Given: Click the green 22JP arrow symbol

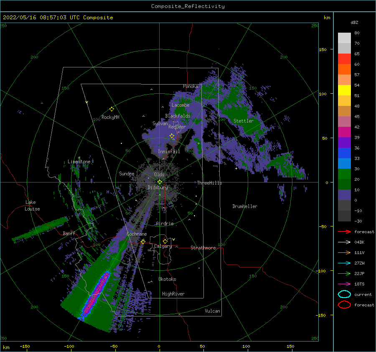Looking at the screenshot, I should (344, 273).
